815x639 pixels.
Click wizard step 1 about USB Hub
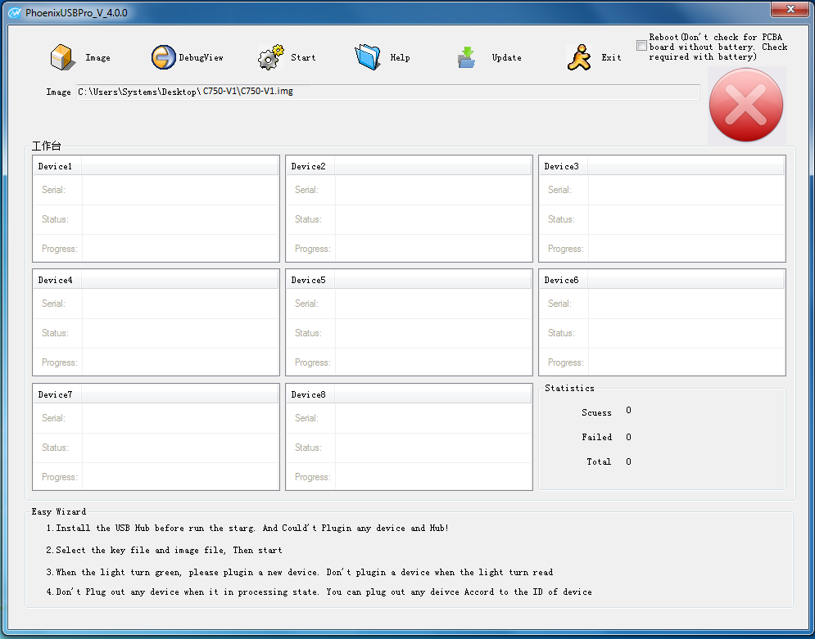(x=247, y=529)
